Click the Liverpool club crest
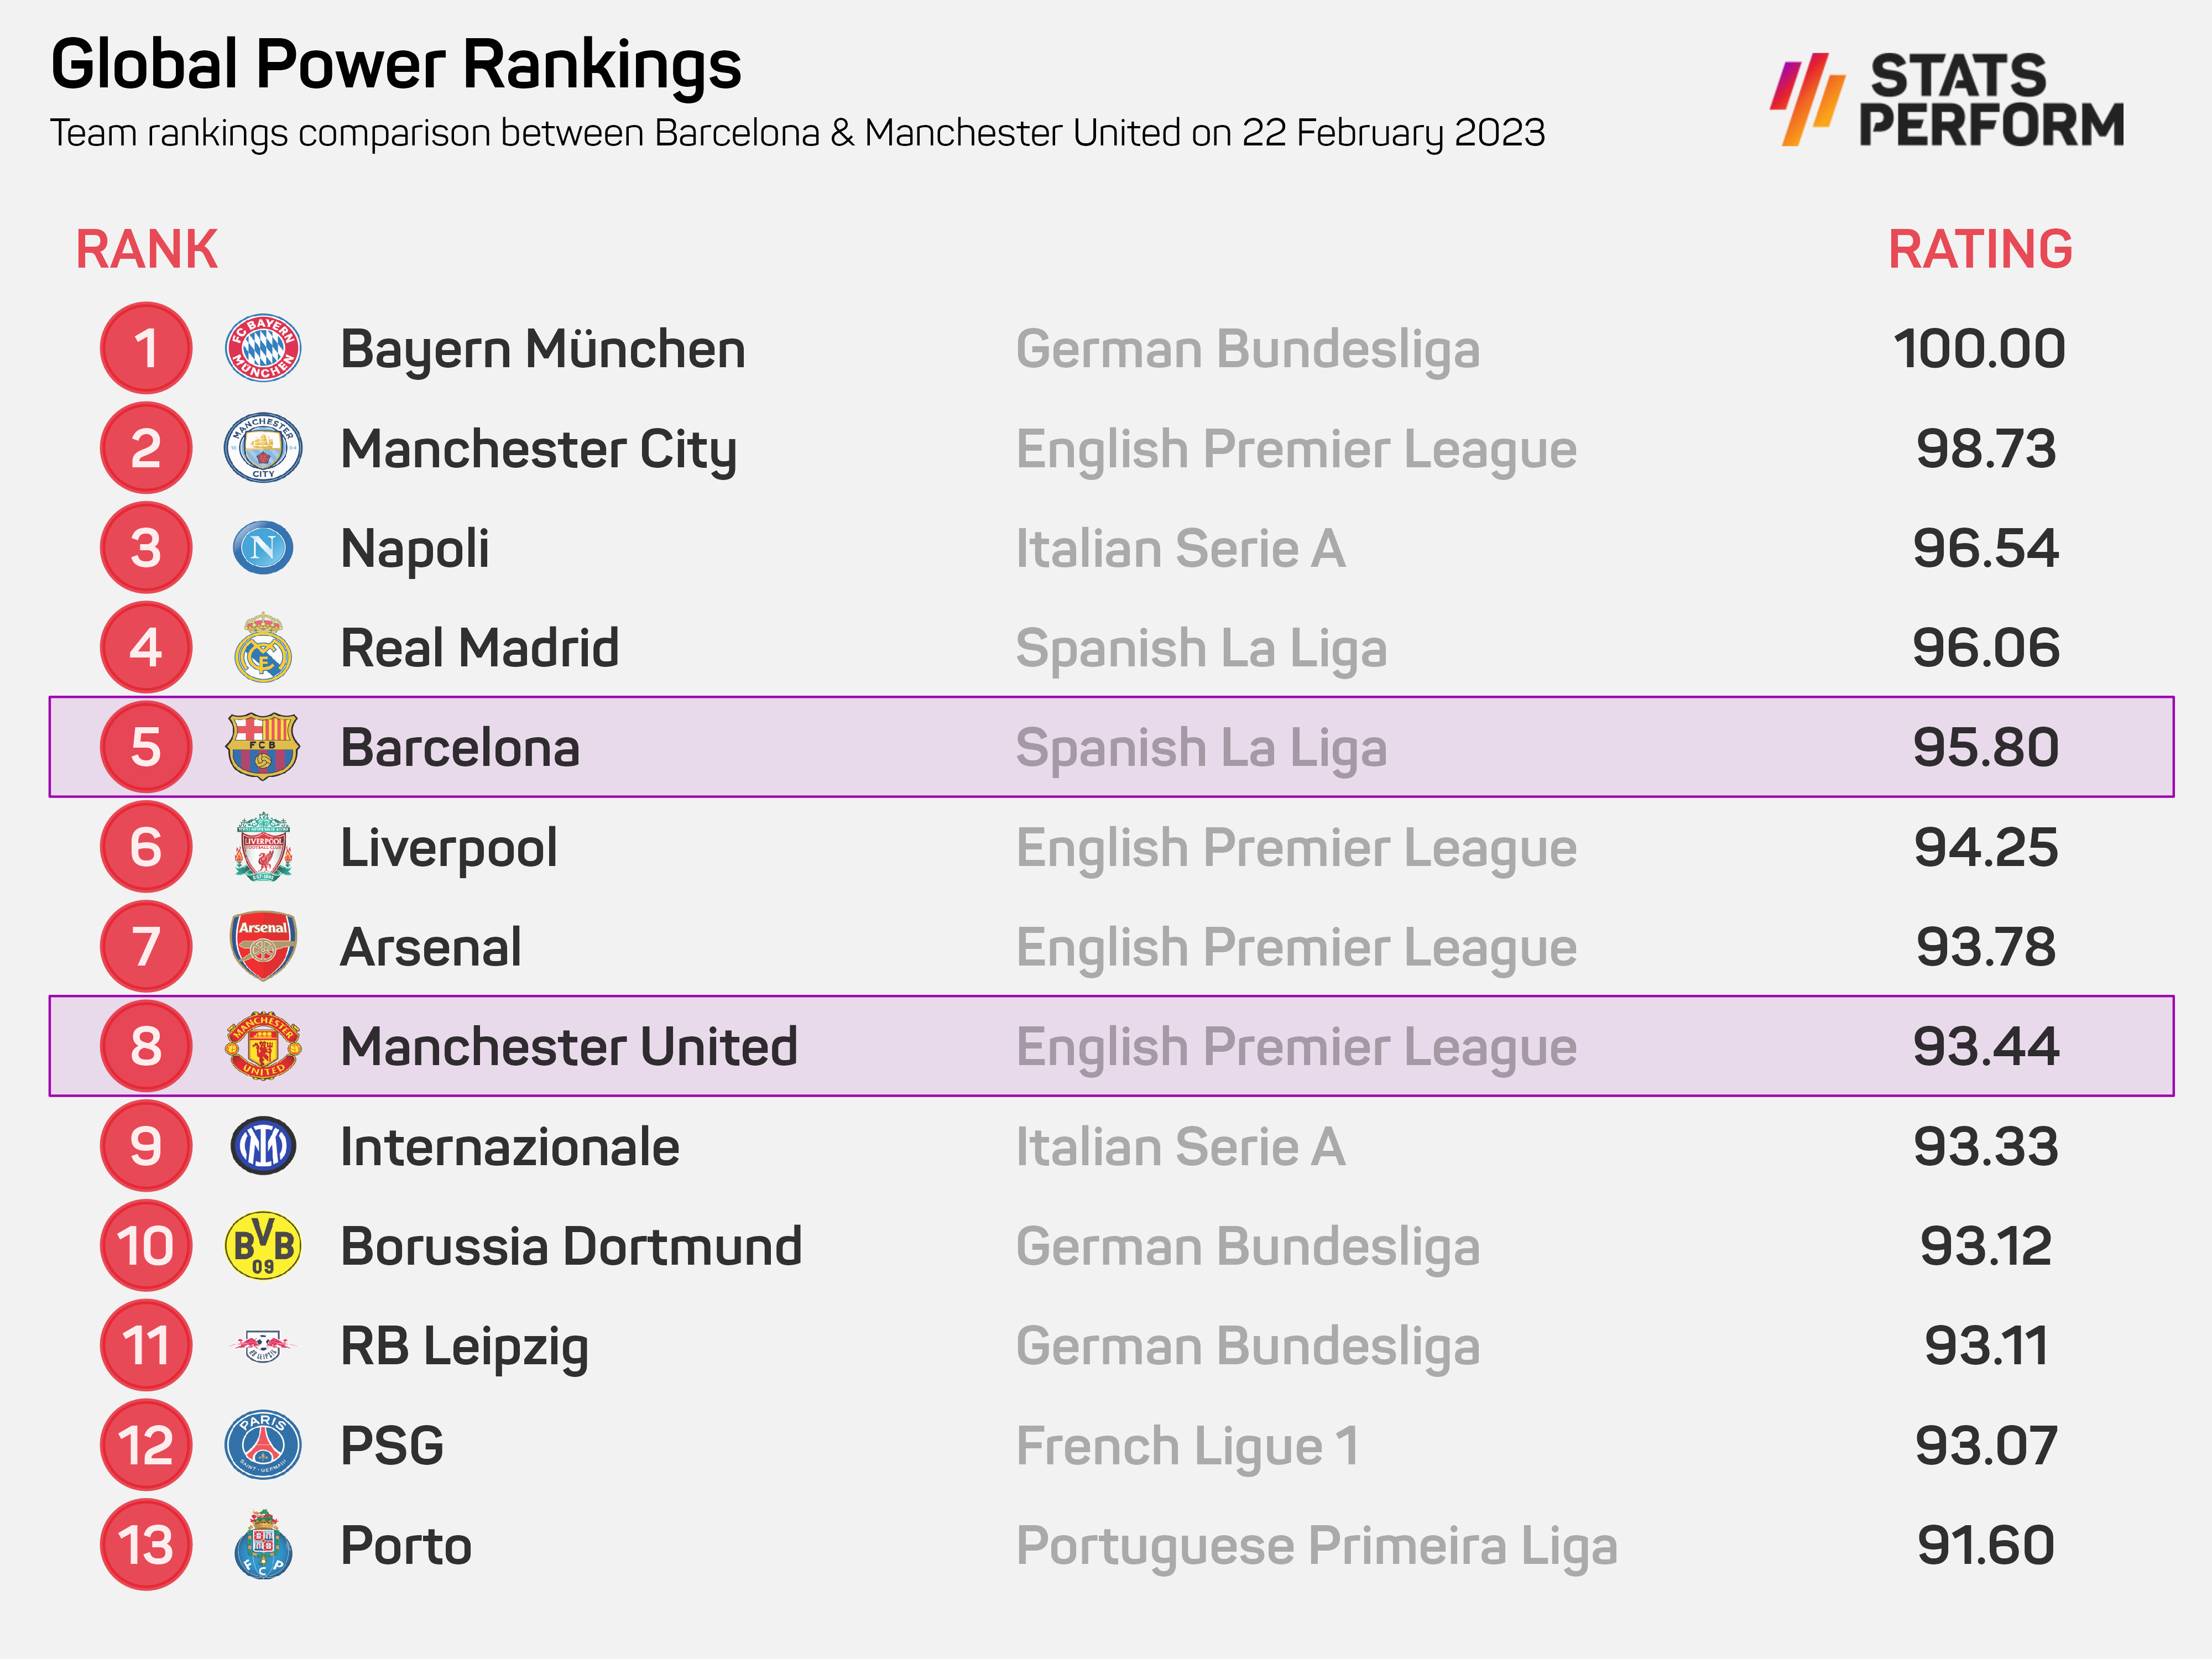 click(262, 847)
